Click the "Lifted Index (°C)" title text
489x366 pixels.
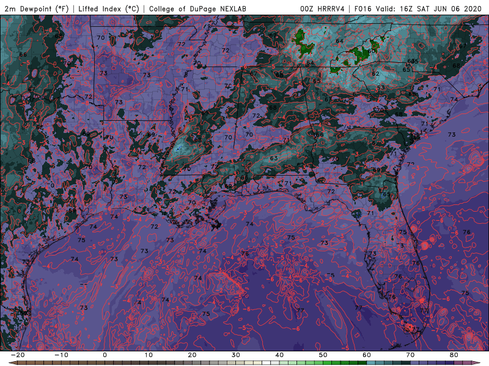coord(109,9)
